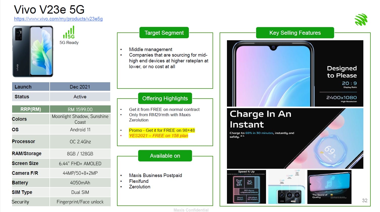This screenshot has height=212, width=380.
Task: Click the Status row label
Action: coord(22,97)
